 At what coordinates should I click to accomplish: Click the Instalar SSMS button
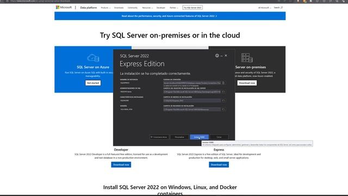200,137
